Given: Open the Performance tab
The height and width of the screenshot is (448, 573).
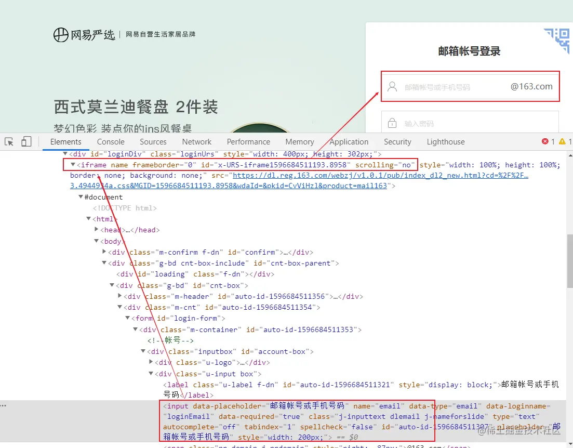Looking at the screenshot, I should (248, 142).
